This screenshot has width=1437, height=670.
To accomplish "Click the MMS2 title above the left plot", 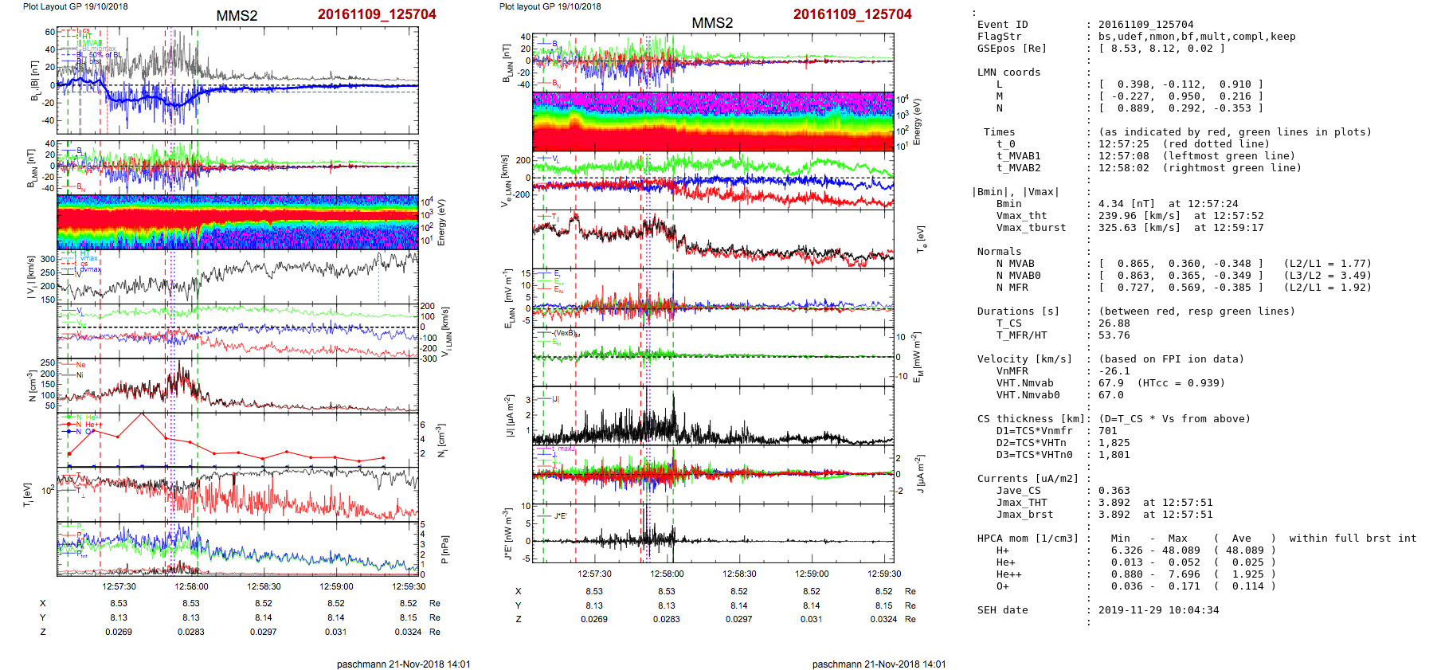I will [237, 16].
